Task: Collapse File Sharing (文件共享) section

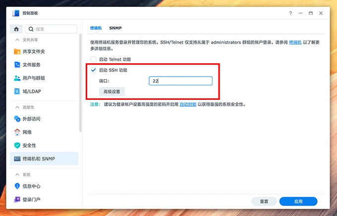Action: 17,40
